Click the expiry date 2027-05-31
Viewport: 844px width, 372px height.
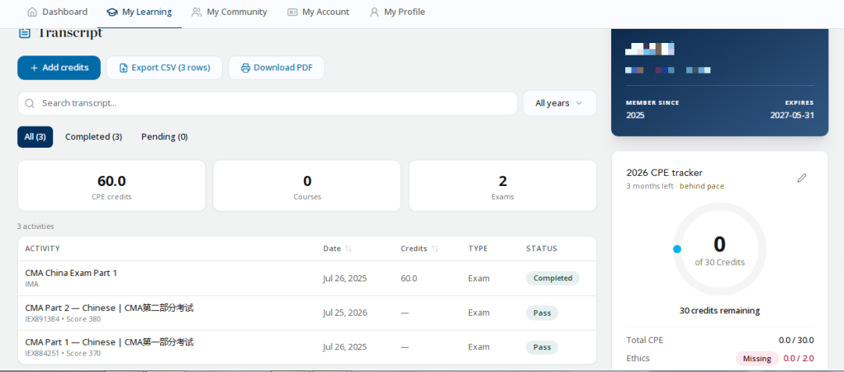tap(792, 115)
